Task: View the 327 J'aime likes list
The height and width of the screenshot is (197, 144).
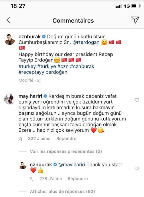Action: (x=39, y=138)
